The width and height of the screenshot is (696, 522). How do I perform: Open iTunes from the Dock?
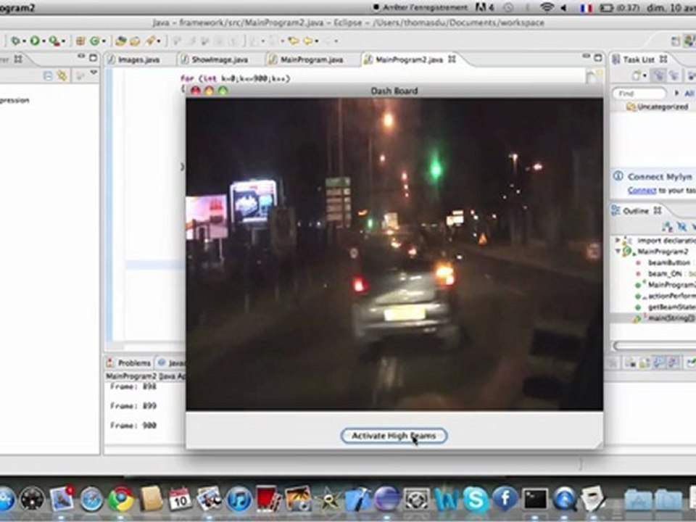click(x=239, y=500)
